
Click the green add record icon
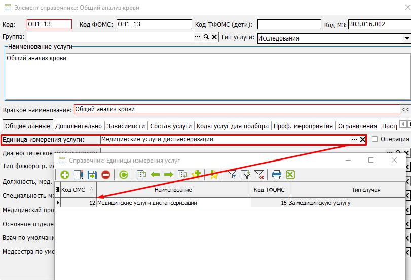(65, 175)
